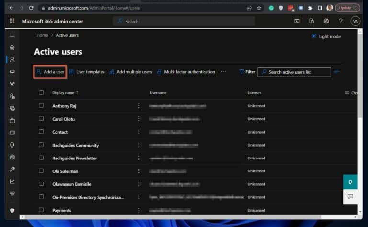
Task: Reload the page in browser
Action: click(x=31, y=8)
